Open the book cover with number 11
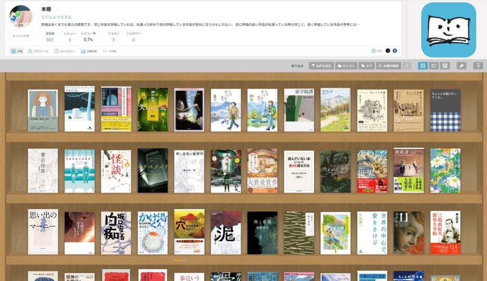The width and height of the screenshot is (487, 281). click(x=409, y=233)
